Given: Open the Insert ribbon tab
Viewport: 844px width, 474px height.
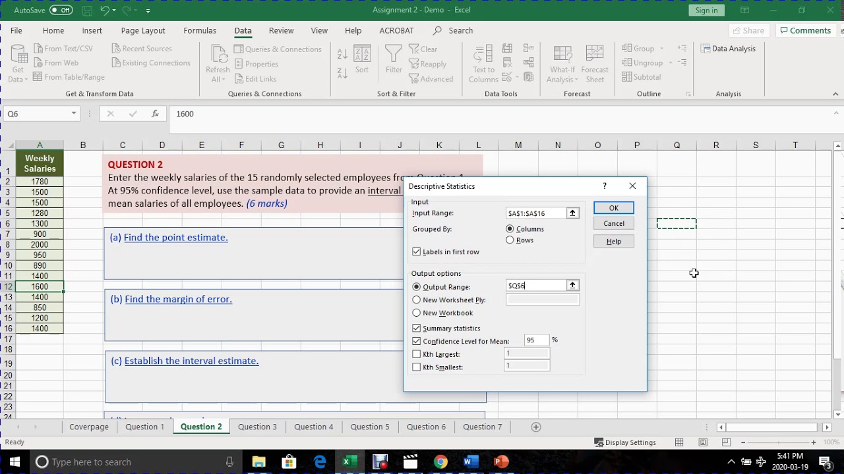Looking at the screenshot, I should pos(92,30).
